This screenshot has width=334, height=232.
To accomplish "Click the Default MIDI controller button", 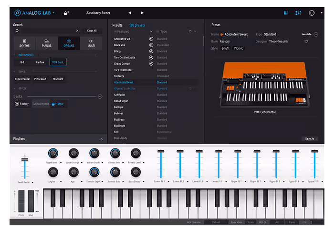I will (216, 222).
